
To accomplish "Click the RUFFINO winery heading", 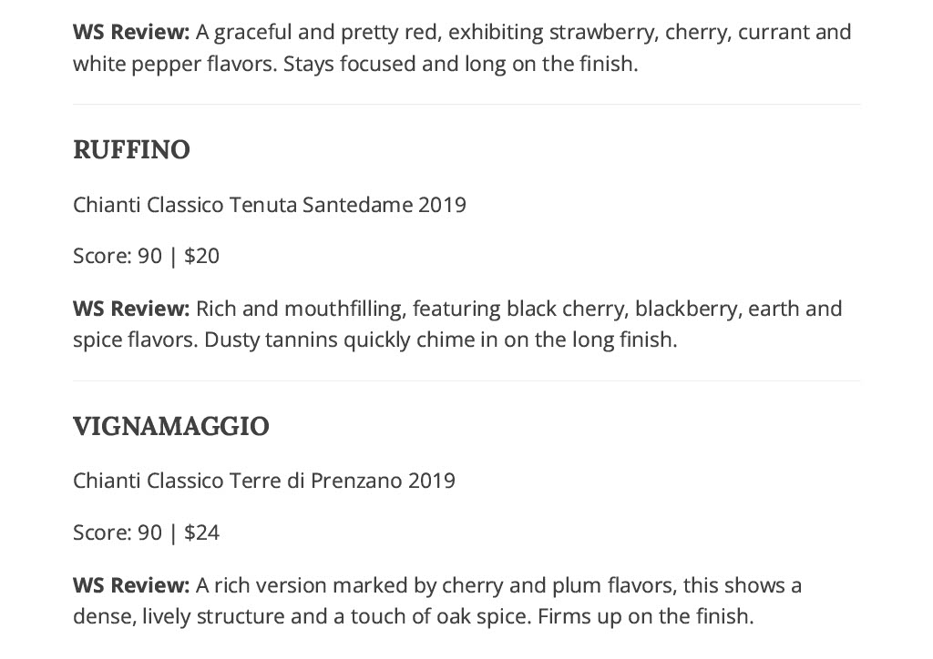I will [131, 150].
